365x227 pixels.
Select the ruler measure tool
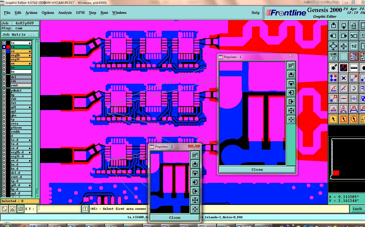(354, 68)
